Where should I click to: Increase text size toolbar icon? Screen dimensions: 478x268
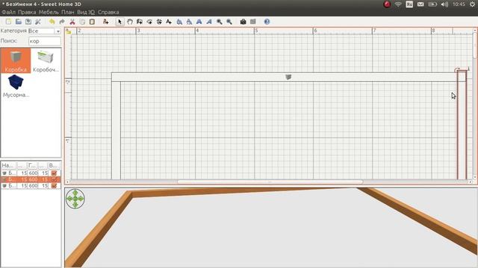(x=179, y=22)
